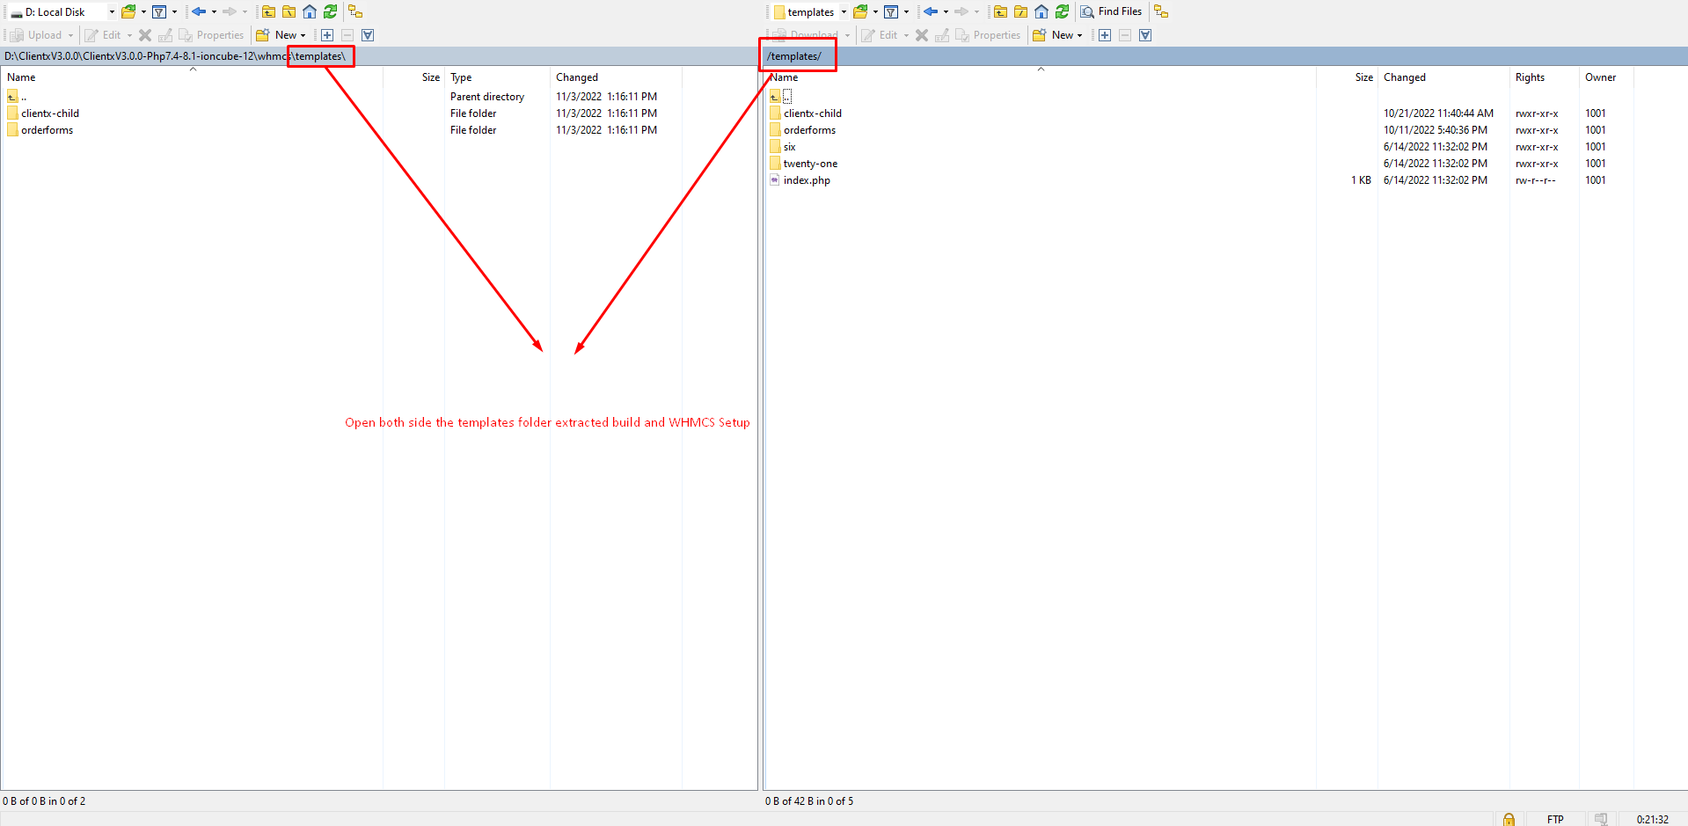Click back arrow in local panel toolbar
Viewport: 1688px width, 826px height.
(x=199, y=11)
